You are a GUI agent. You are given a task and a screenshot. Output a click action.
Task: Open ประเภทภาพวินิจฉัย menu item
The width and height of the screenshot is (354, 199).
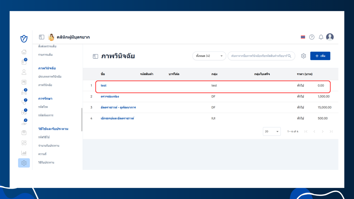(50, 77)
